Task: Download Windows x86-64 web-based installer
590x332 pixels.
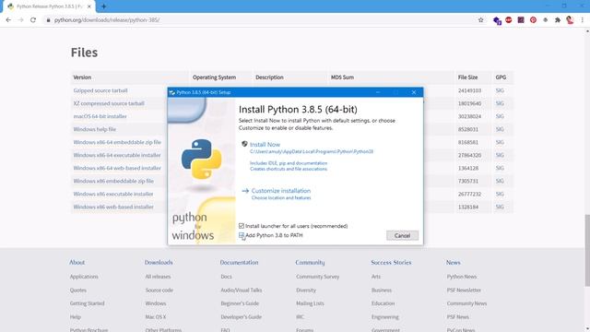Action: pyautogui.click(x=117, y=168)
